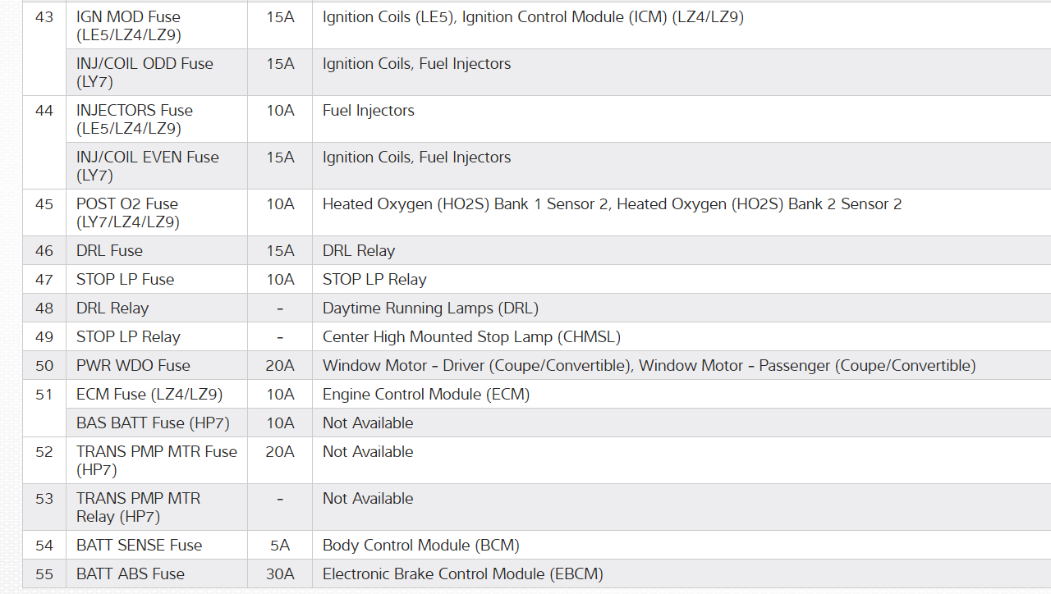This screenshot has width=1051, height=594.
Task: Select the Engine Control Module (ECM) description
Action: click(x=426, y=395)
